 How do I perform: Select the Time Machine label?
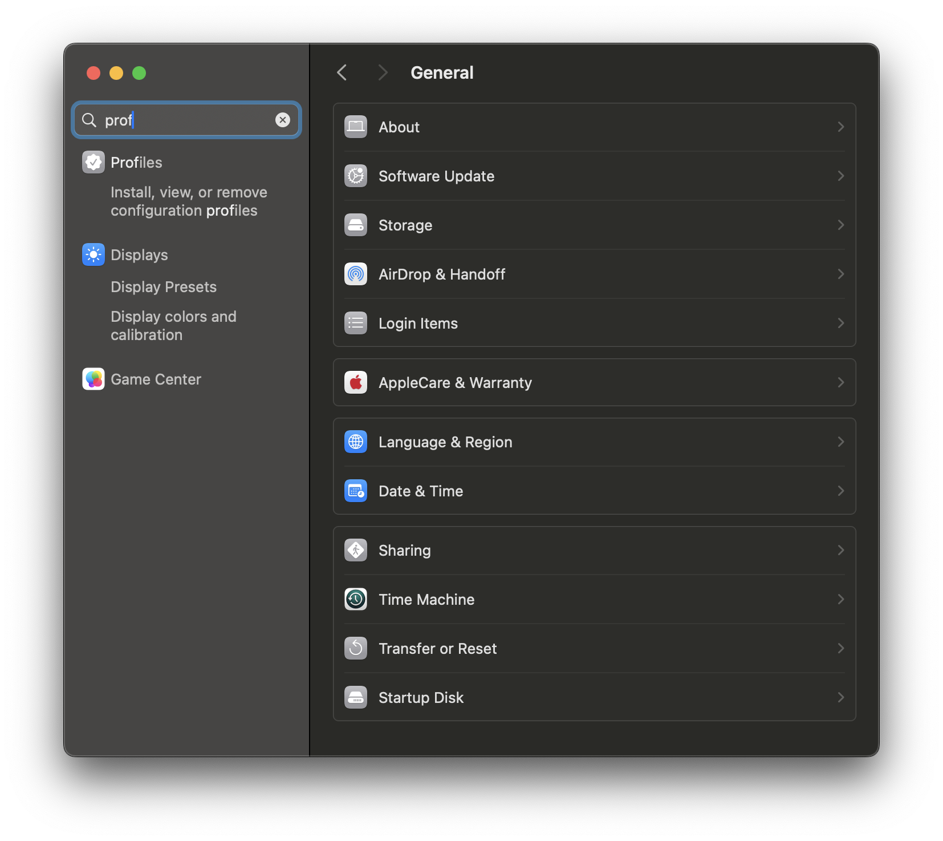point(426,600)
